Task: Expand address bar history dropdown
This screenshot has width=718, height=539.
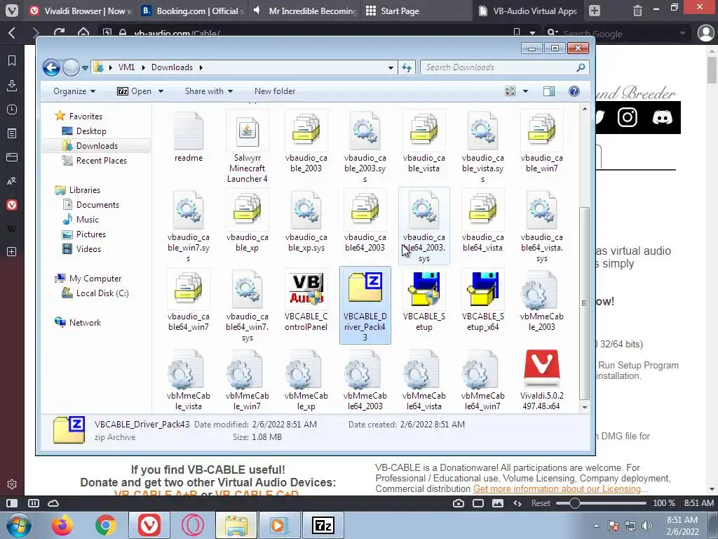Action: [391, 68]
